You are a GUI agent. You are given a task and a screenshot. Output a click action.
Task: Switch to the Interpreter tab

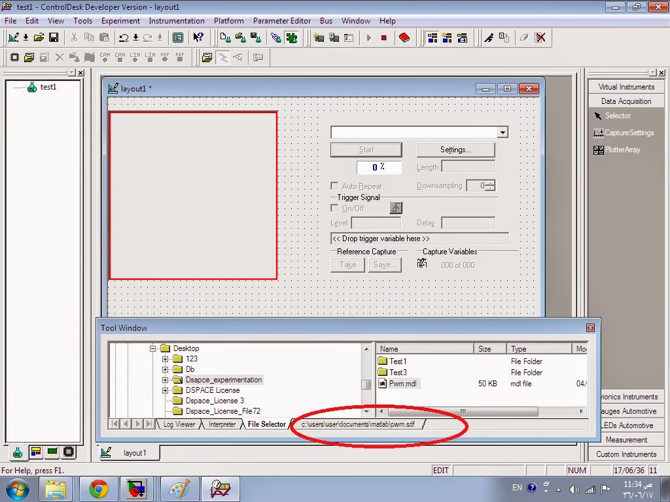tap(222, 424)
